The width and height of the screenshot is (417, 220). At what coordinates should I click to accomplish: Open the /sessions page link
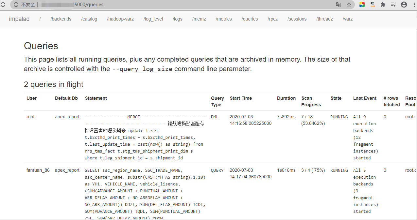(x=297, y=19)
